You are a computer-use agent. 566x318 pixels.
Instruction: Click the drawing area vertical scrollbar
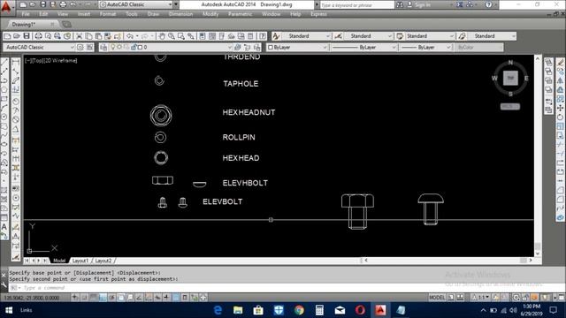tap(538, 155)
